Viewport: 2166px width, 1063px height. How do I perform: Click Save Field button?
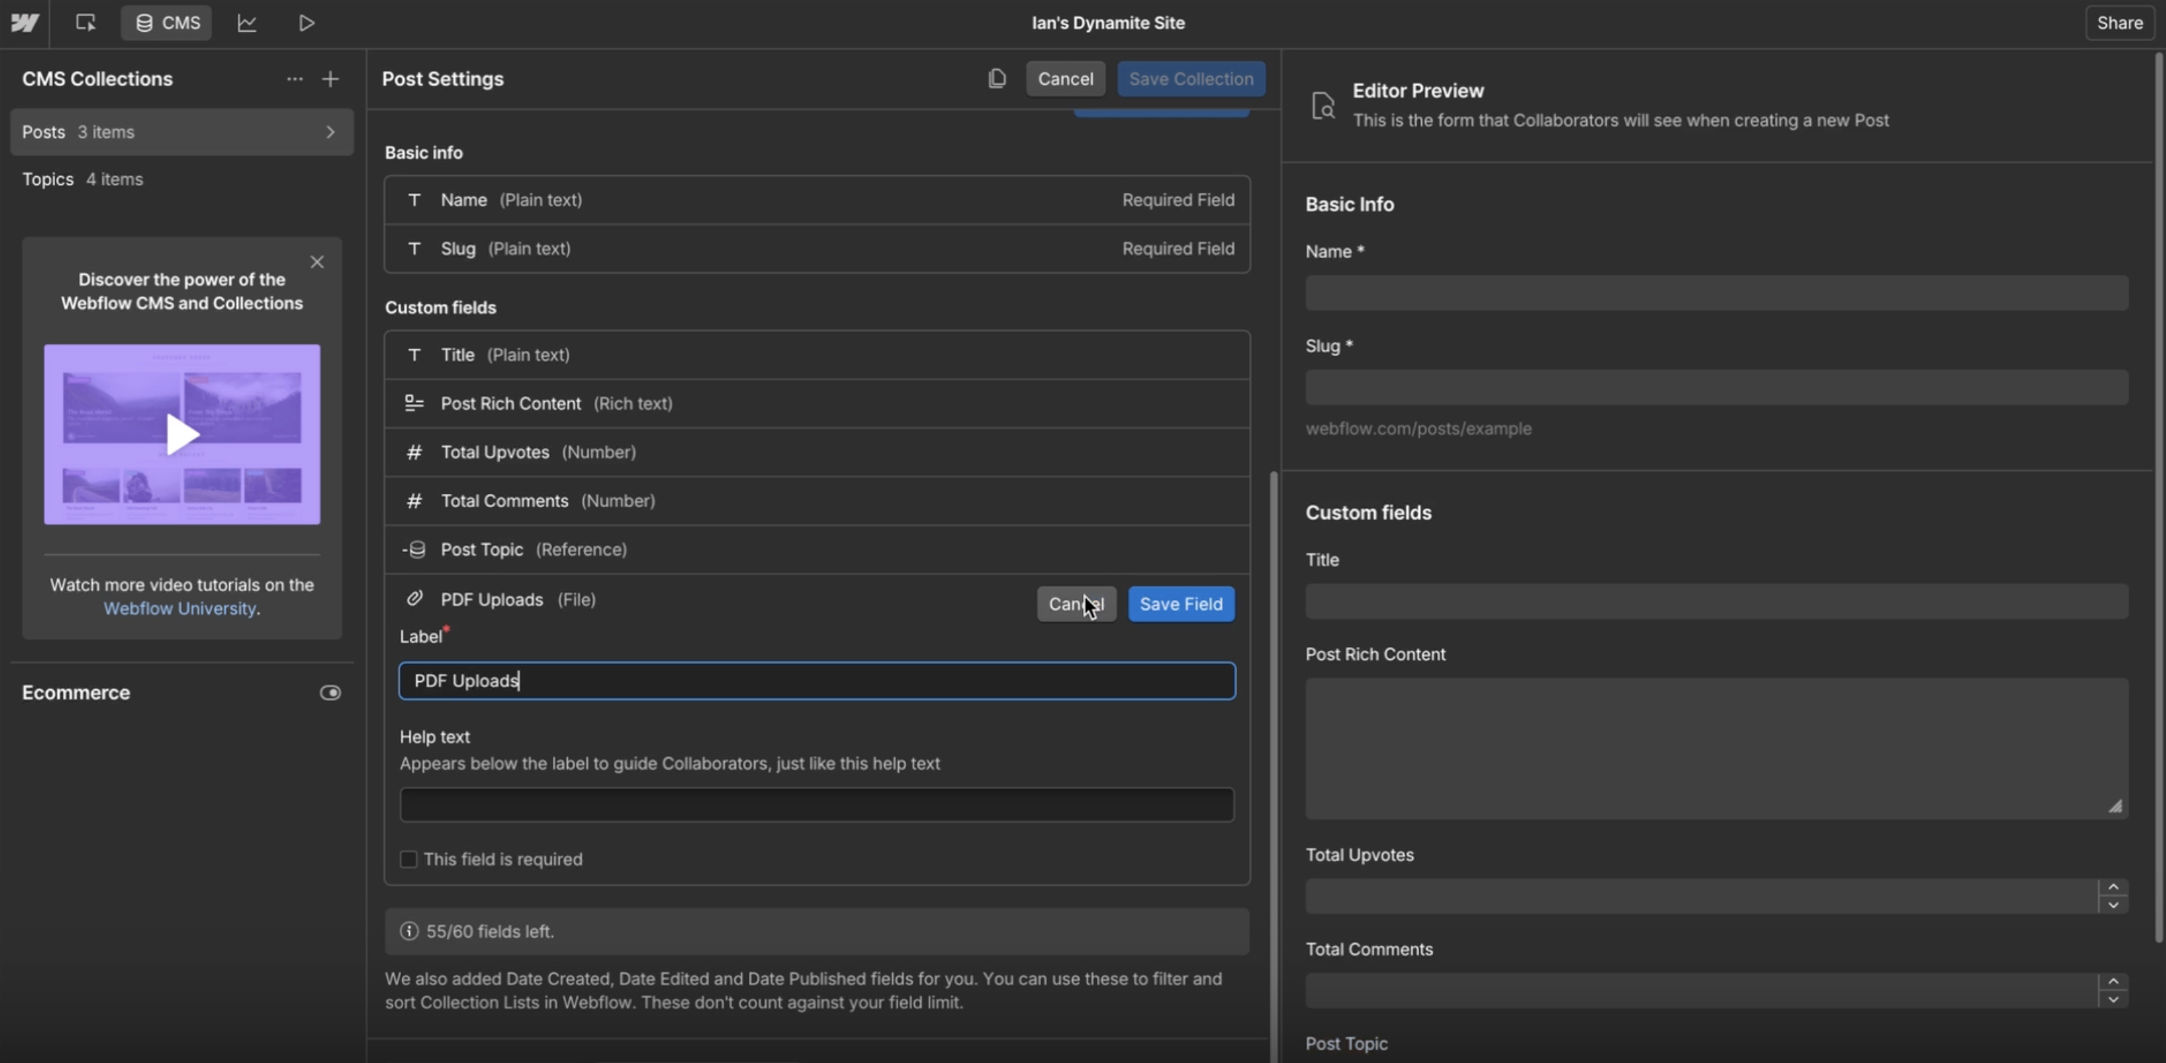[1180, 604]
